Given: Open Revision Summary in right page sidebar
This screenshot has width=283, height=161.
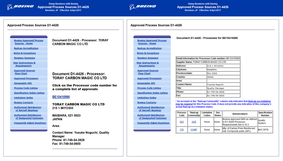Looking at the screenshot, I should click(148, 58).
